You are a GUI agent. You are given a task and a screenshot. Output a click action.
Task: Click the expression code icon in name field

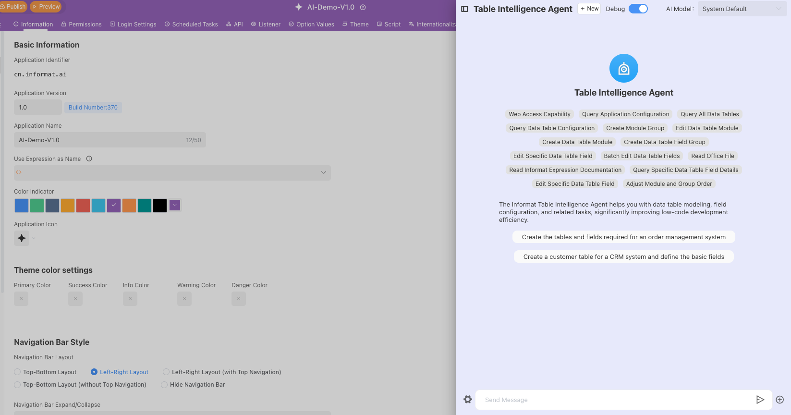coord(19,172)
